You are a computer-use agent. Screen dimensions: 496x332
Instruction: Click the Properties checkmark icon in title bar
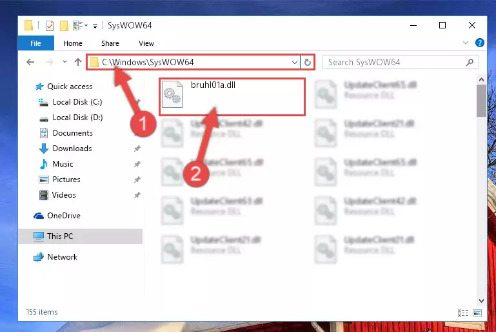(x=50, y=25)
